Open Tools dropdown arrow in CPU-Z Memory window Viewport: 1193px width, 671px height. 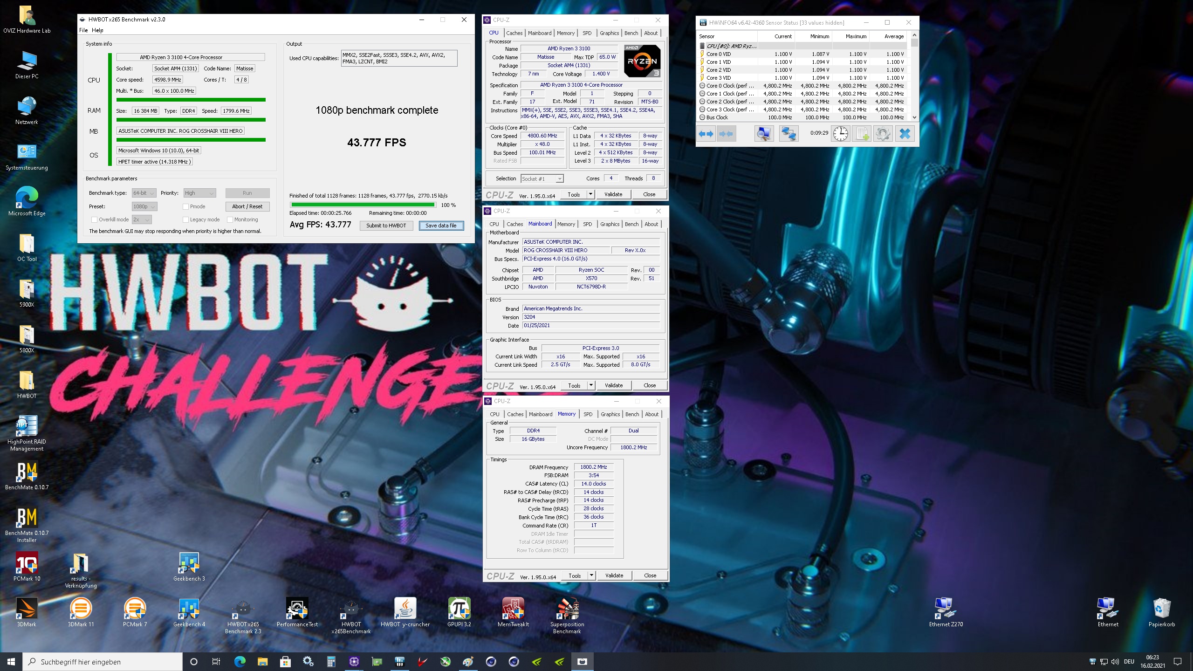pyautogui.click(x=591, y=575)
